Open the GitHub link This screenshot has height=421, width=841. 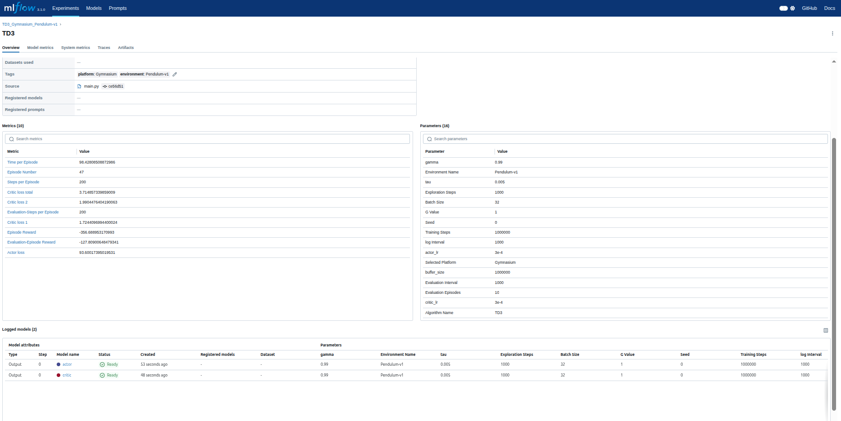pyautogui.click(x=810, y=8)
